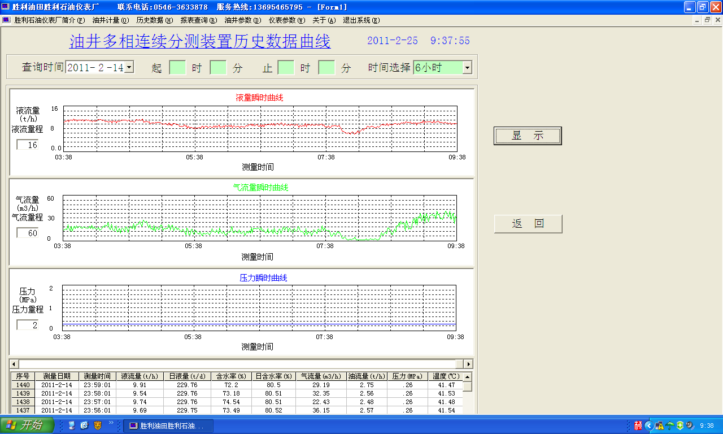Click the time cell 23:59:01
The height and width of the screenshot is (434, 723).
tap(97, 385)
